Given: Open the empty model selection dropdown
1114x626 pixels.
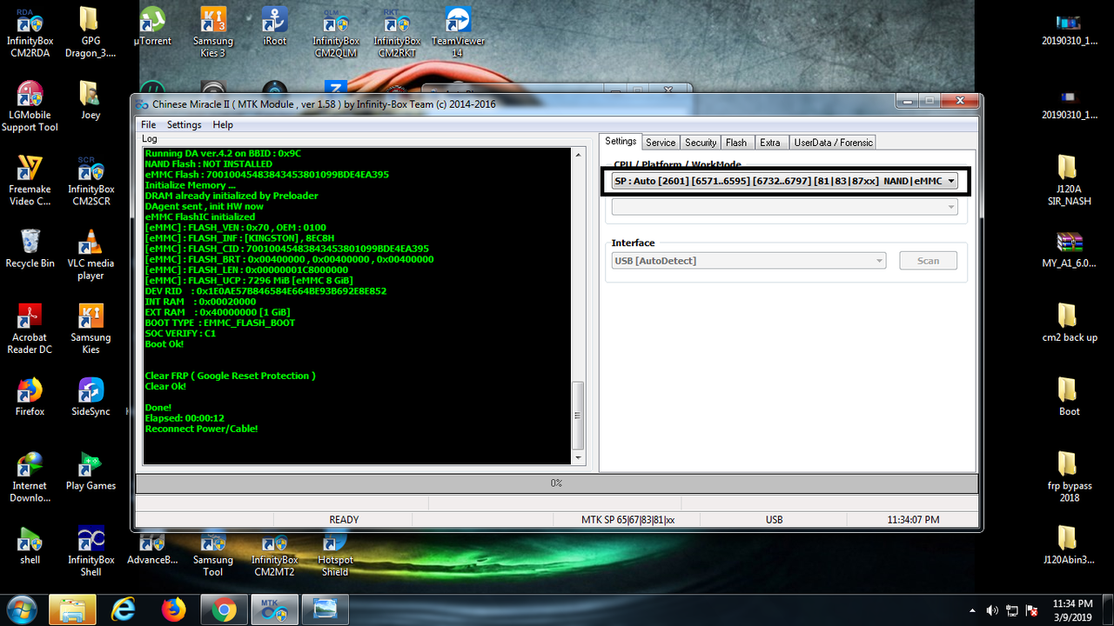Looking at the screenshot, I should tap(951, 205).
